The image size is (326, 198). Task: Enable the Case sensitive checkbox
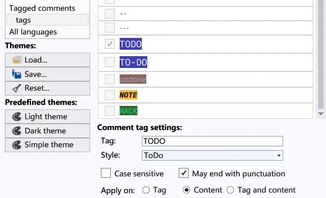106,173
